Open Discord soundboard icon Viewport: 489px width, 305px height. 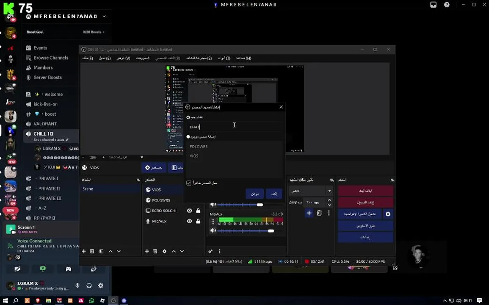point(94,269)
